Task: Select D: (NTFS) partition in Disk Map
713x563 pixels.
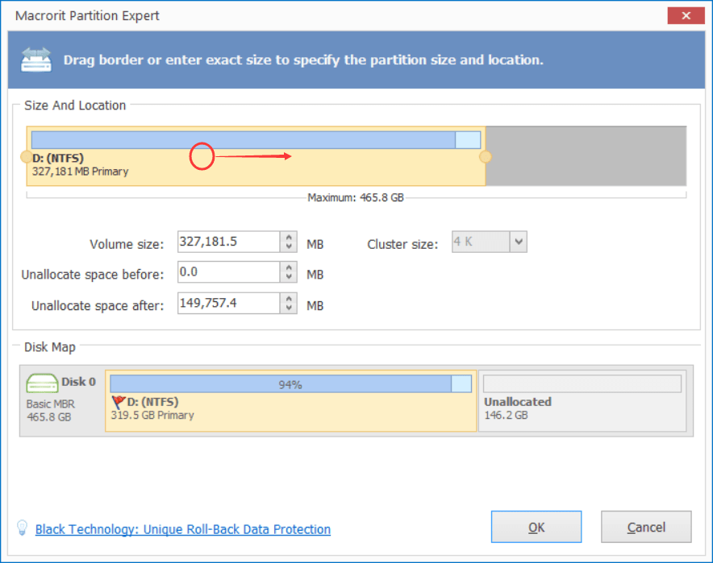Action: 291,400
